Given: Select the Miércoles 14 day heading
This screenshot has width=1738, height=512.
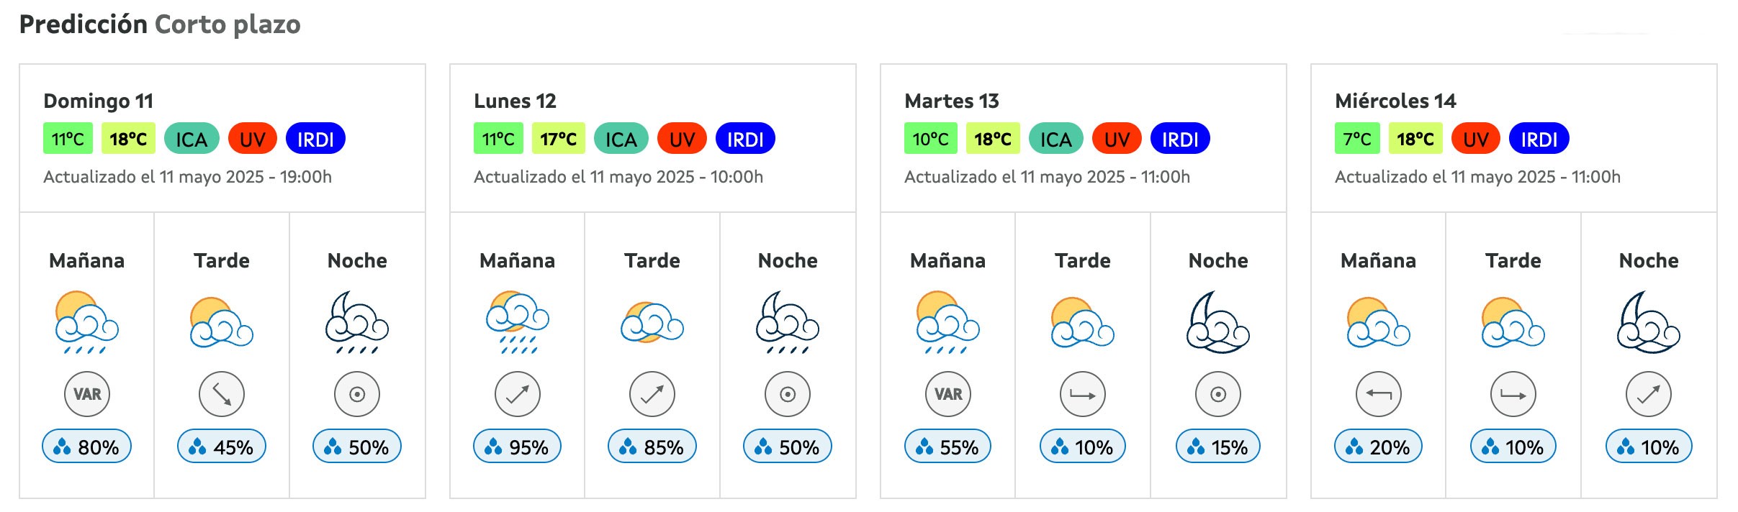Looking at the screenshot, I should pos(1395,101).
